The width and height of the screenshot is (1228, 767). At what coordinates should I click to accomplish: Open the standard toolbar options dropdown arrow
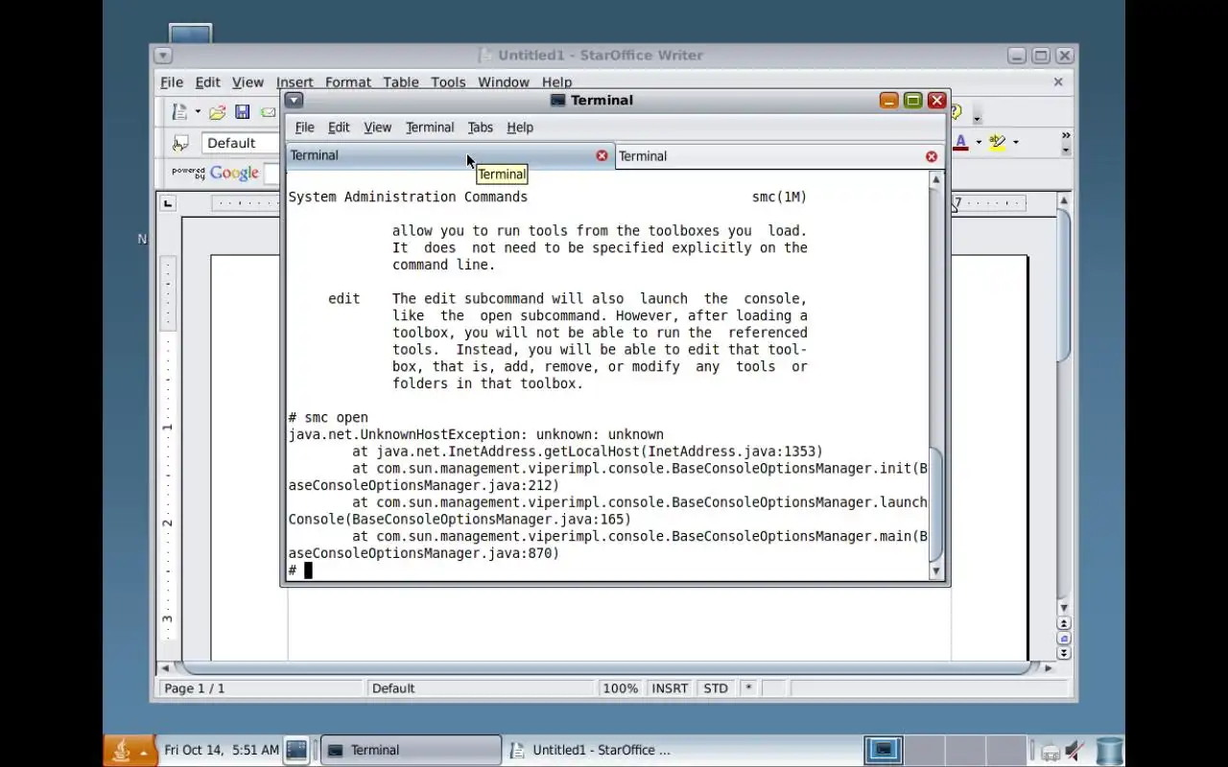[x=978, y=119]
